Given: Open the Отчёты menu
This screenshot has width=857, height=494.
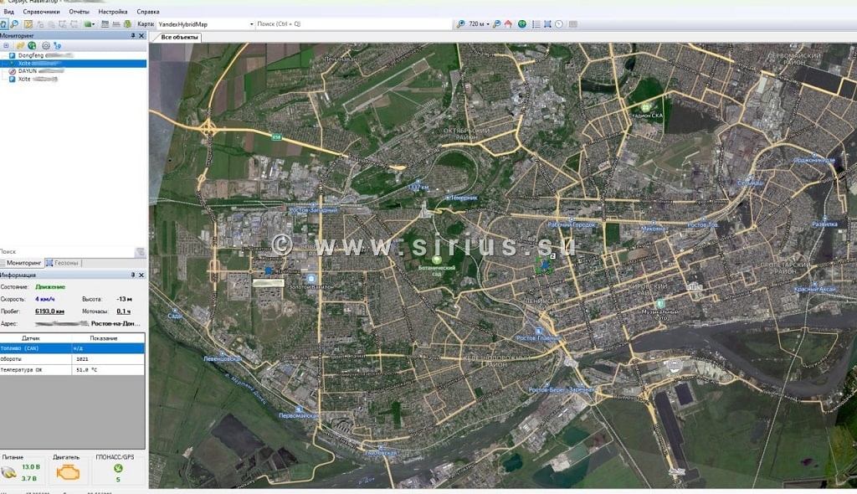Looking at the screenshot, I should coord(79,13).
